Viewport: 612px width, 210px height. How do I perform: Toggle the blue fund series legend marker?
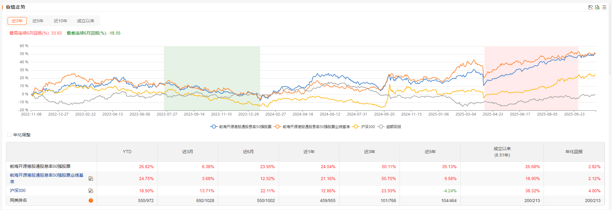point(214,127)
